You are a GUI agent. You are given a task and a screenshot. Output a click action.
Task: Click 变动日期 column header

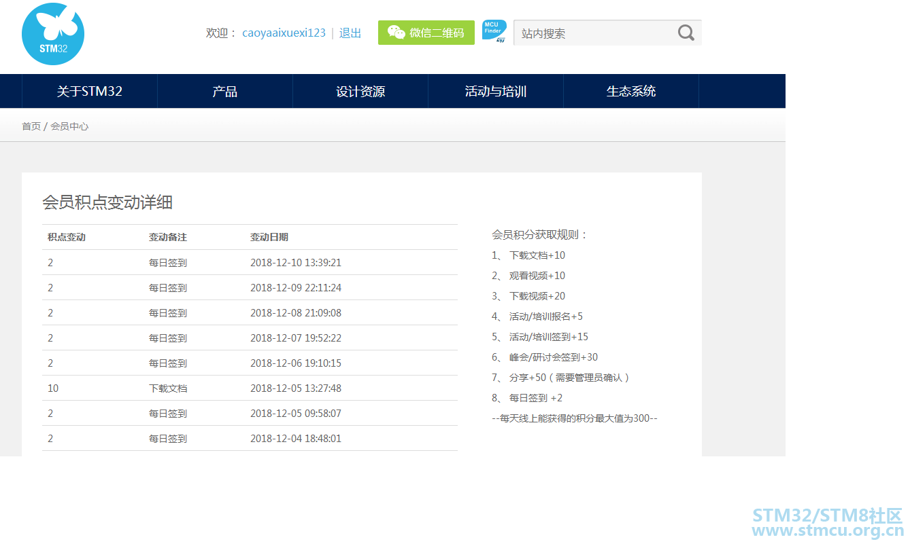269,237
